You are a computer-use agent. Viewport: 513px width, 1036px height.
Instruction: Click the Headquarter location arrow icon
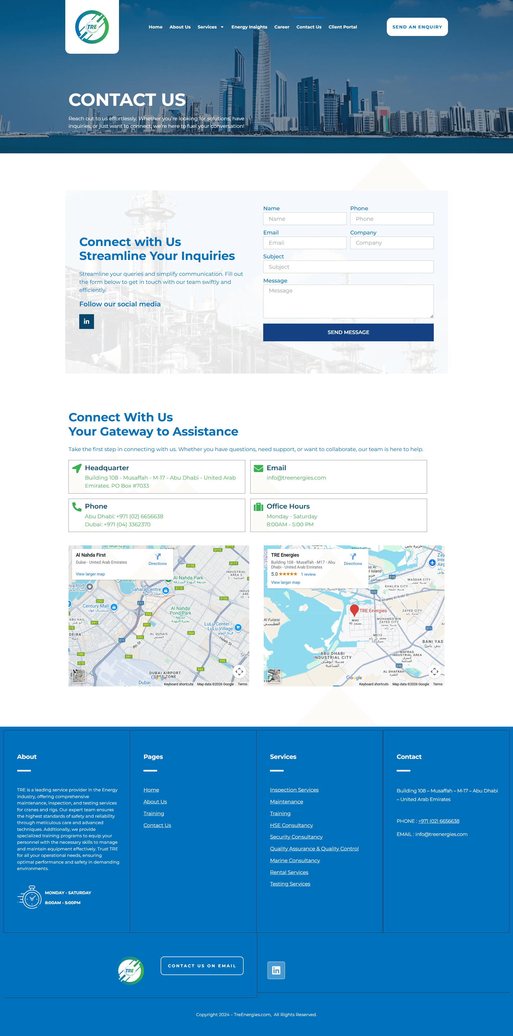[77, 469]
